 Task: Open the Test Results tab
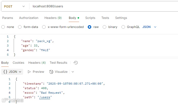[59, 63]
